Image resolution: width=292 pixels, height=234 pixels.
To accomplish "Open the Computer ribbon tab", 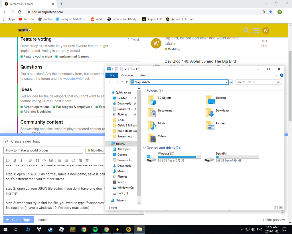I will pos(127,75).
